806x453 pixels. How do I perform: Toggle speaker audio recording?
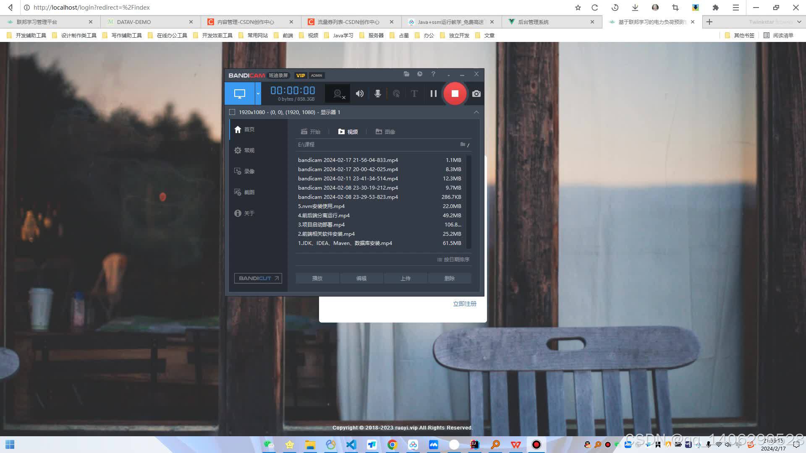click(x=359, y=94)
